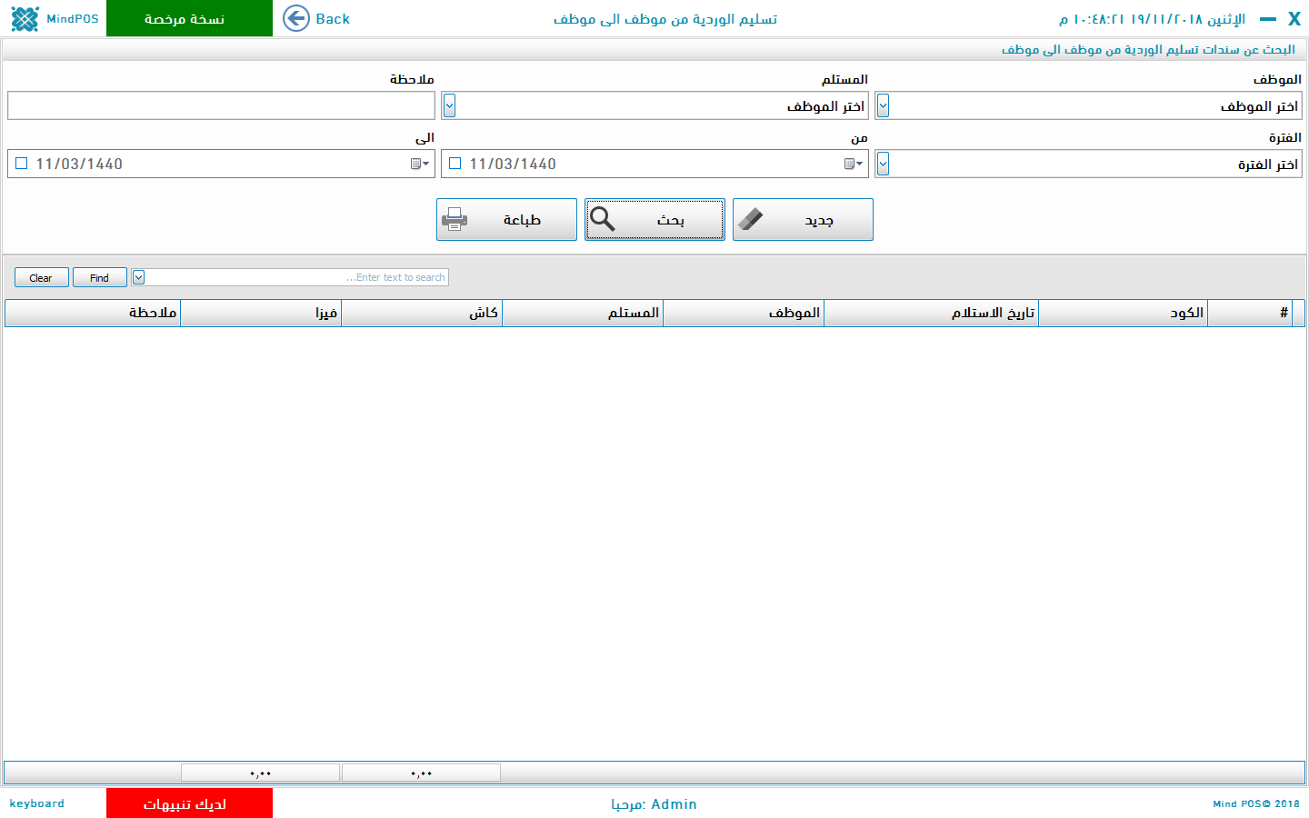Open the red لديك تنبيهات alerts button
Screen dimensions: 1309x818
pos(189,803)
